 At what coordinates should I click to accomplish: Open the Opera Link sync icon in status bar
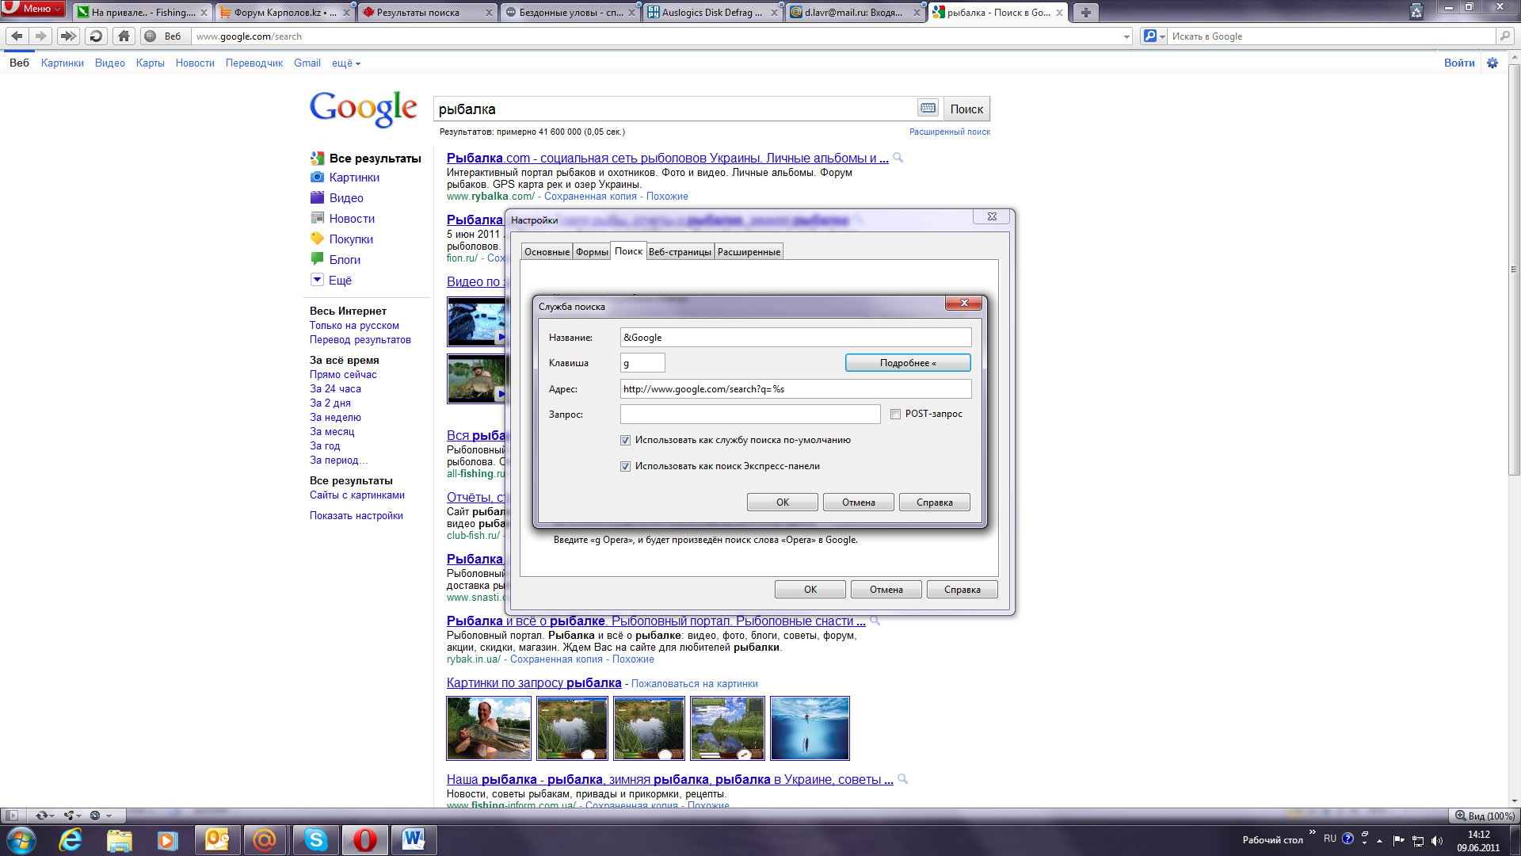[x=41, y=815]
